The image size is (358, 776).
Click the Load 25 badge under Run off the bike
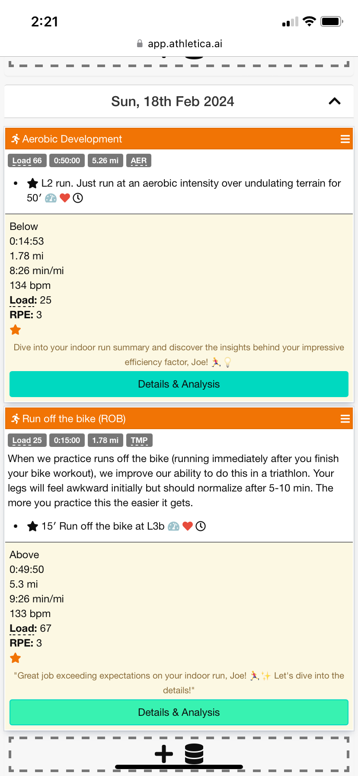point(27,440)
